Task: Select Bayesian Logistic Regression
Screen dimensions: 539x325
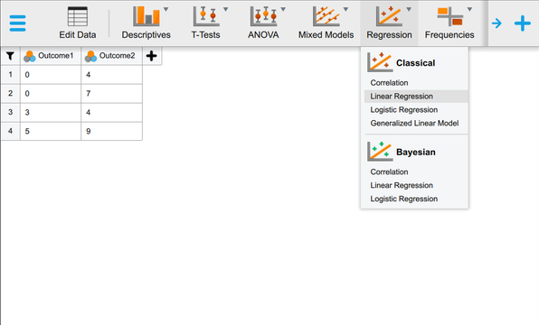Action: [416, 199]
